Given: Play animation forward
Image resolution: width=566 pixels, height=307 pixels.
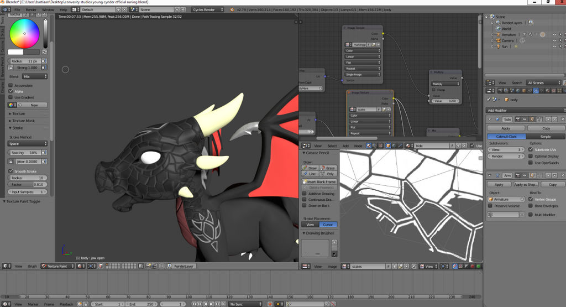Looking at the screenshot, I should click(x=212, y=304).
